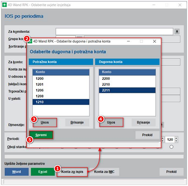Click Brisanje under the Dugovna konta list

coord(144,122)
